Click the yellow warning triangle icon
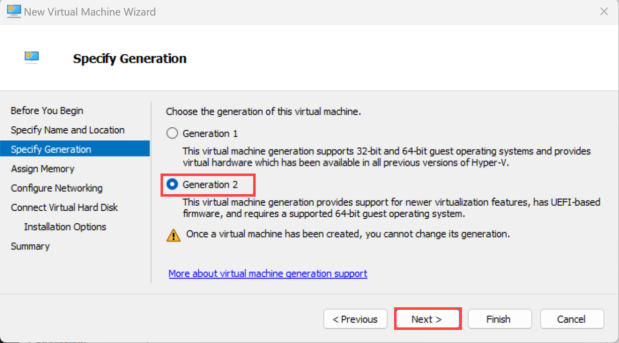Screen dimensions: 619x343 point(174,235)
